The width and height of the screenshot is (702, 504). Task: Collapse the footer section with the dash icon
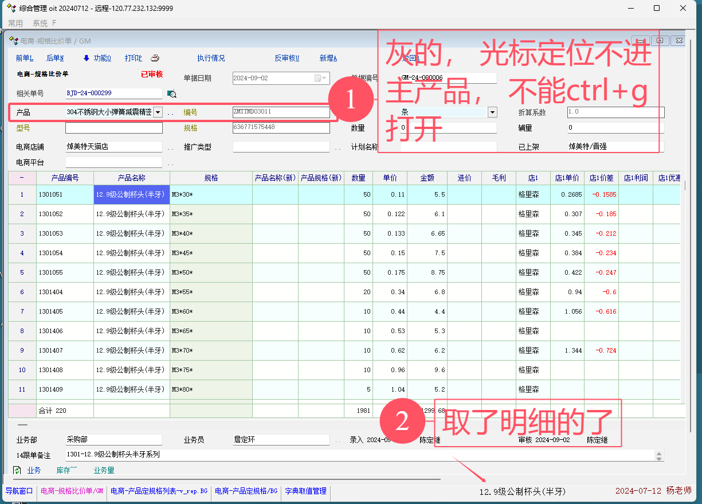22,425
